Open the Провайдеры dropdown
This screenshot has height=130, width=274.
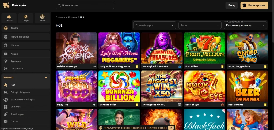(154, 25)
